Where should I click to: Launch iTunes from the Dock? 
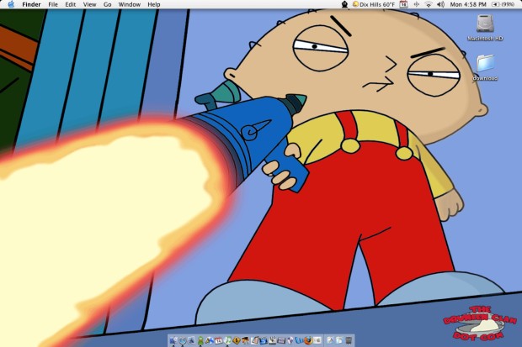(227, 340)
